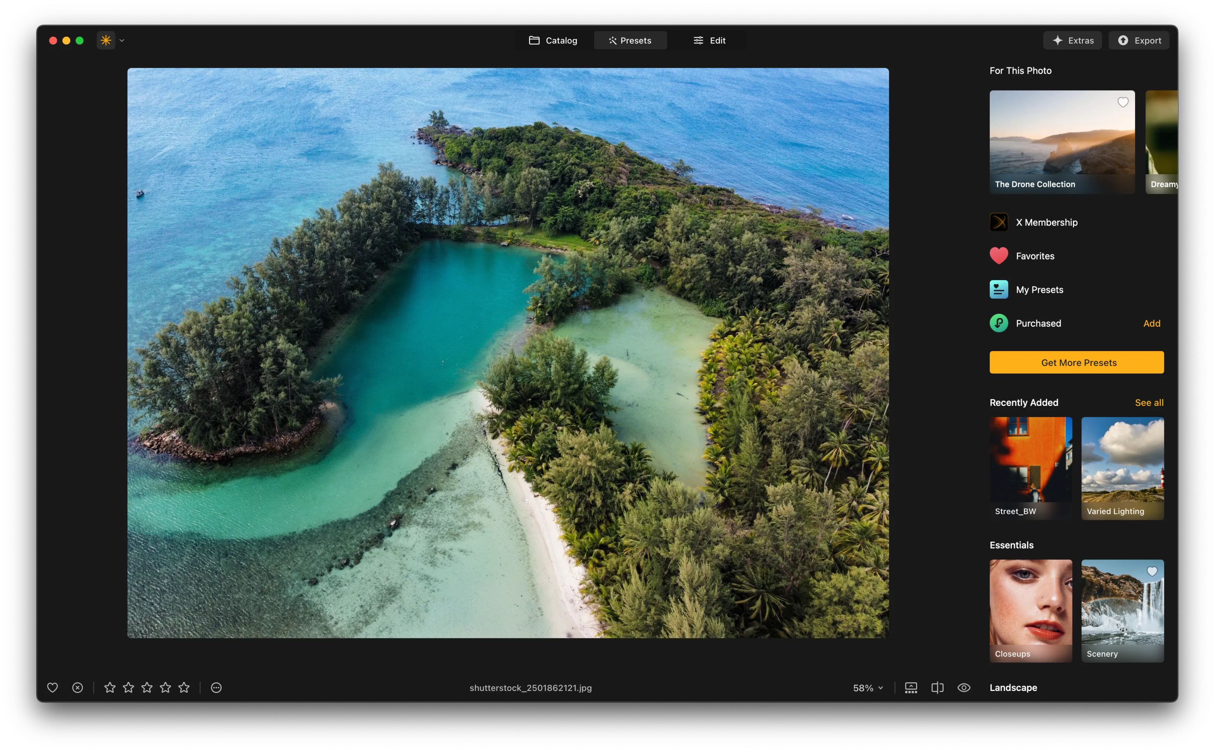The image size is (1215, 751).
Task: Open the dropdown arrow beside the logo
Action: [122, 41]
